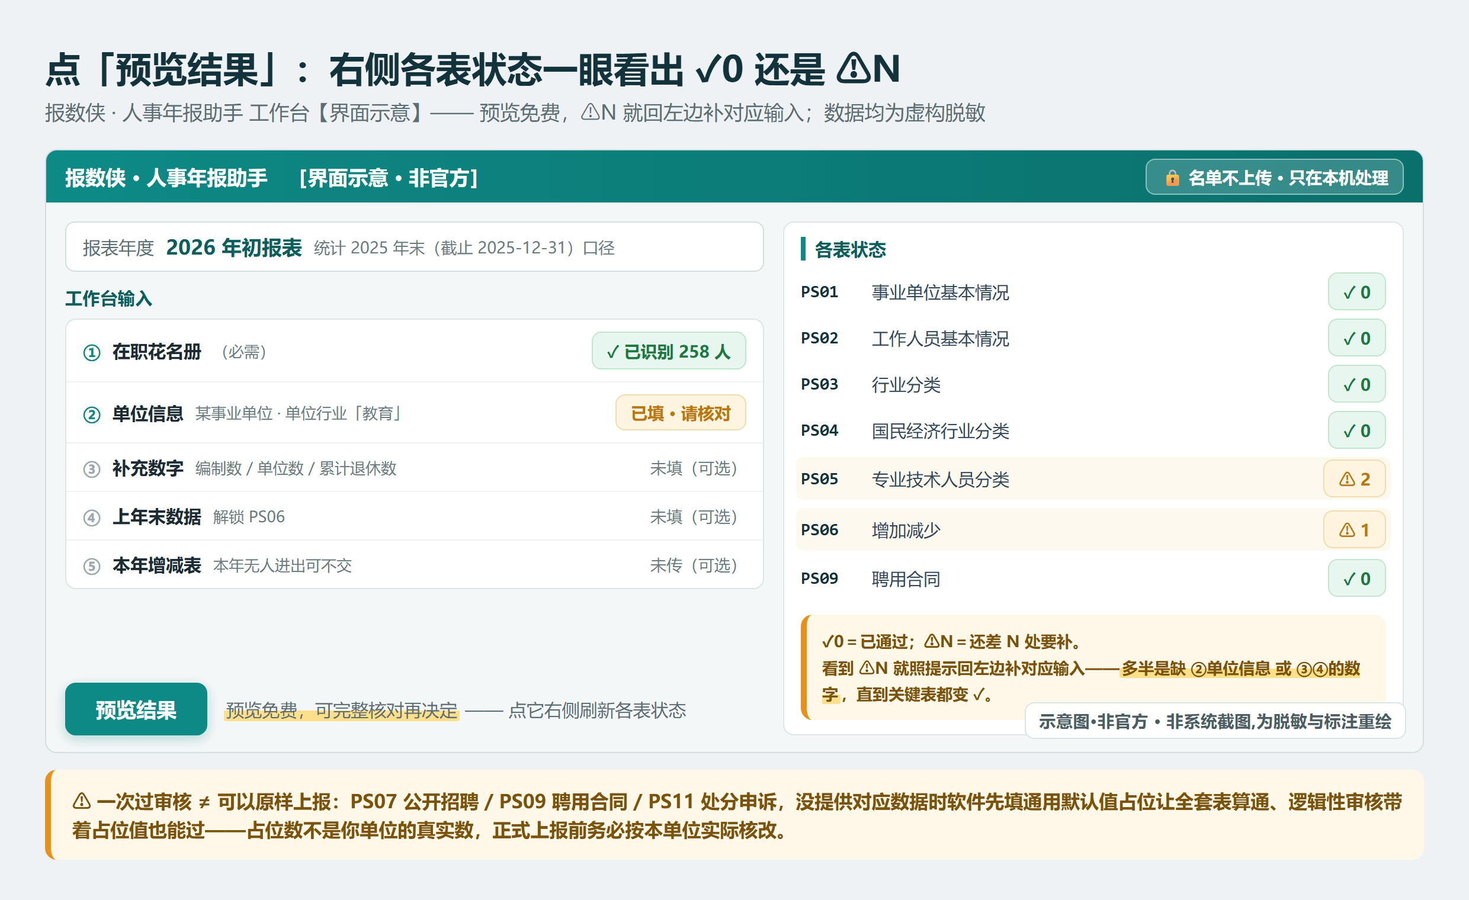Screen dimensions: 1469x900
Task: Click the ✓0 badge for PS09
Action: point(1356,578)
